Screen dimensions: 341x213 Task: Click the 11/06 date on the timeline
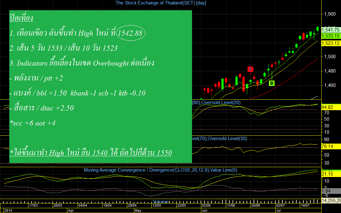(231, 205)
